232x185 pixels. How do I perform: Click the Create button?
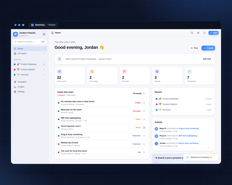208,48
